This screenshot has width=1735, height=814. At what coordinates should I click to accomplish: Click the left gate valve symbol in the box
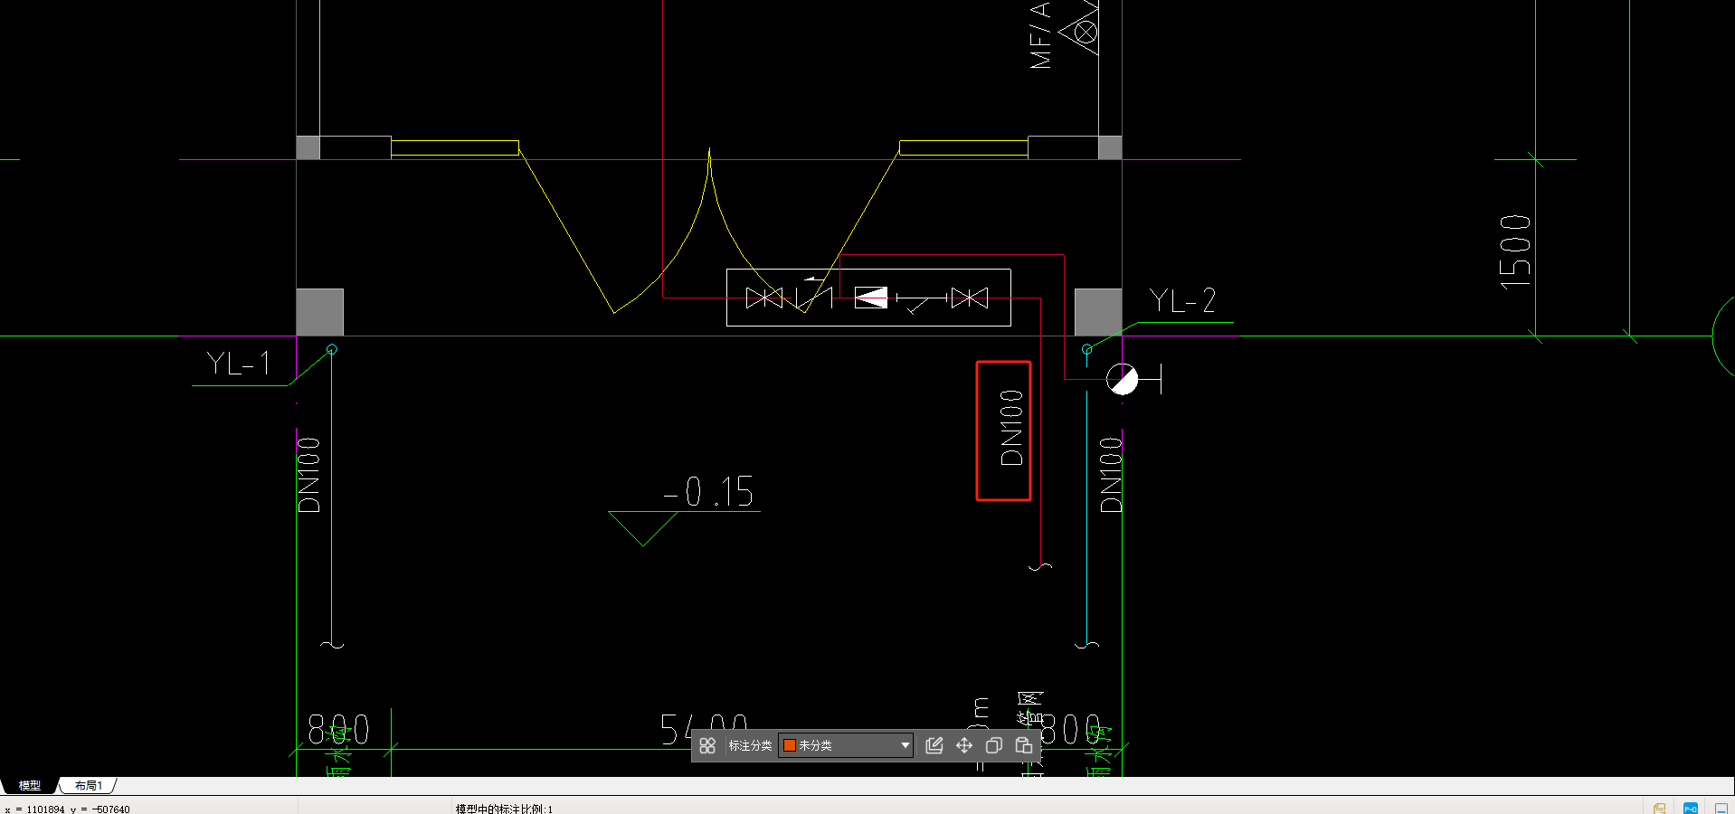pyautogui.click(x=764, y=298)
